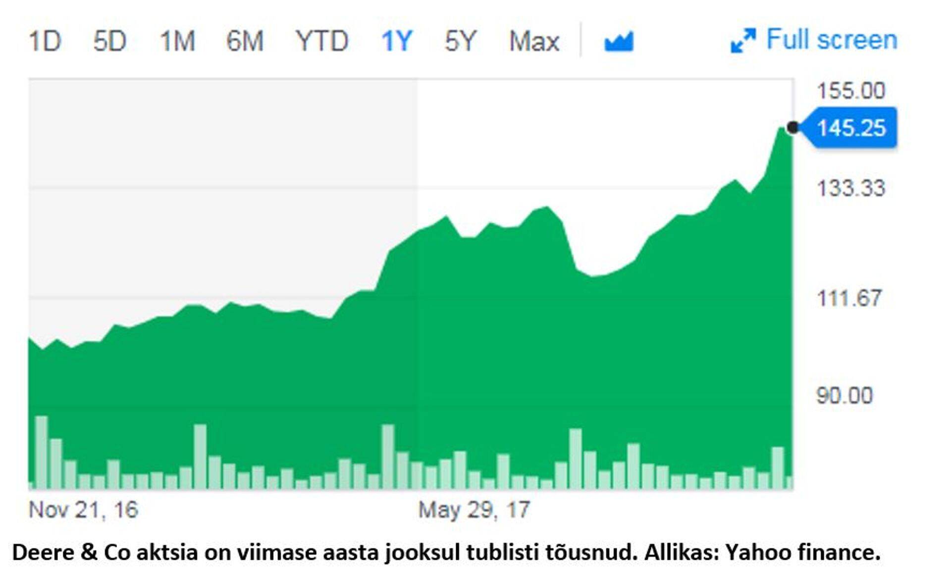Open the Full screen link
Viewport: 951px width, 583px height.
tap(832, 40)
